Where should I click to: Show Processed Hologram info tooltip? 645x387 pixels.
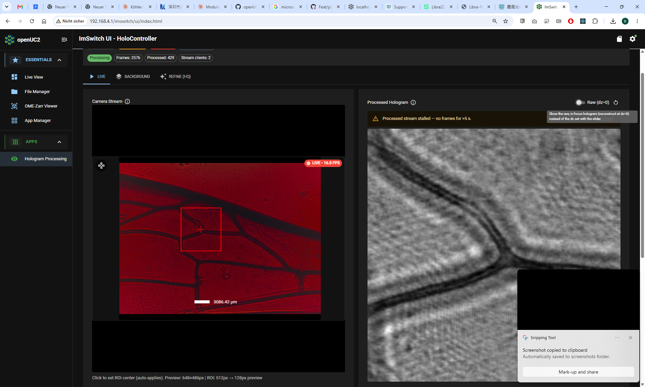pyautogui.click(x=413, y=102)
